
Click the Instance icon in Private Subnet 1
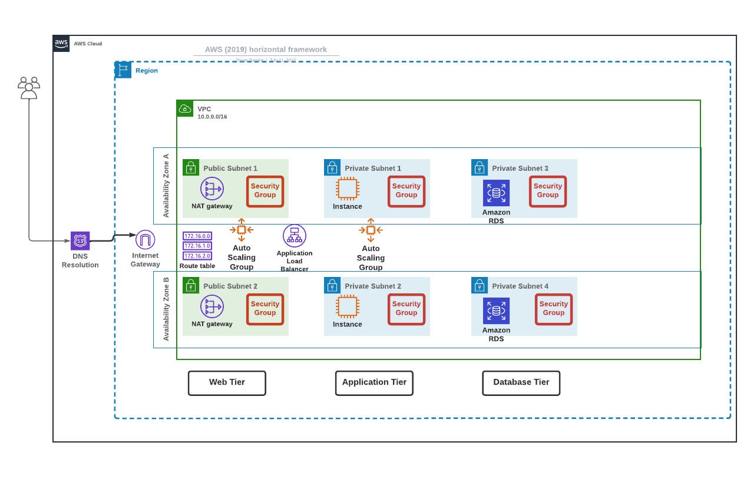[x=346, y=190]
